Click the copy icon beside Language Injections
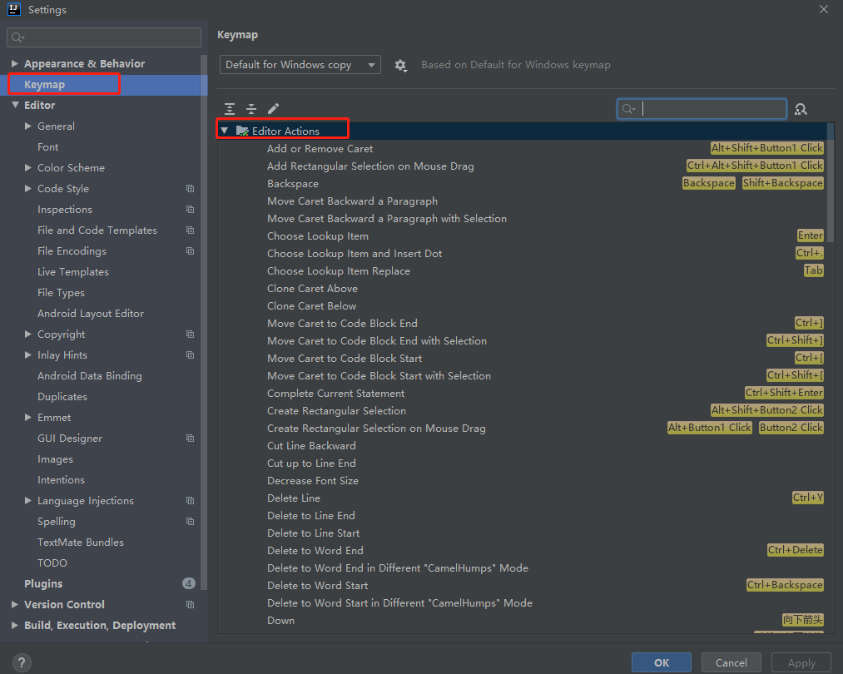The width and height of the screenshot is (843, 674). [190, 500]
